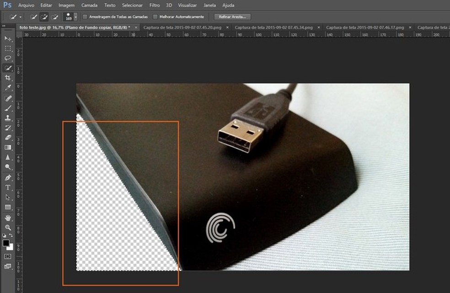Select the Pen tool
Image resolution: width=450 pixels, height=293 pixels.
tap(8, 178)
